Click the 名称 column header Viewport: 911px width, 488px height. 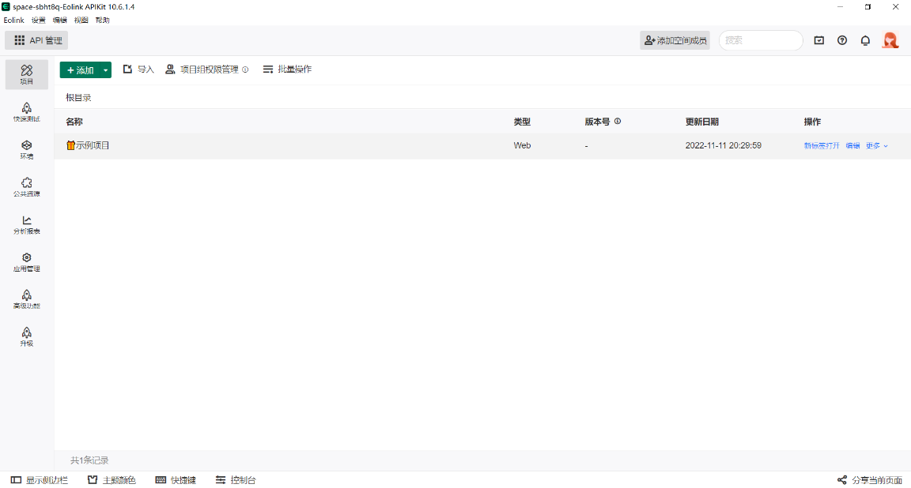click(x=74, y=122)
